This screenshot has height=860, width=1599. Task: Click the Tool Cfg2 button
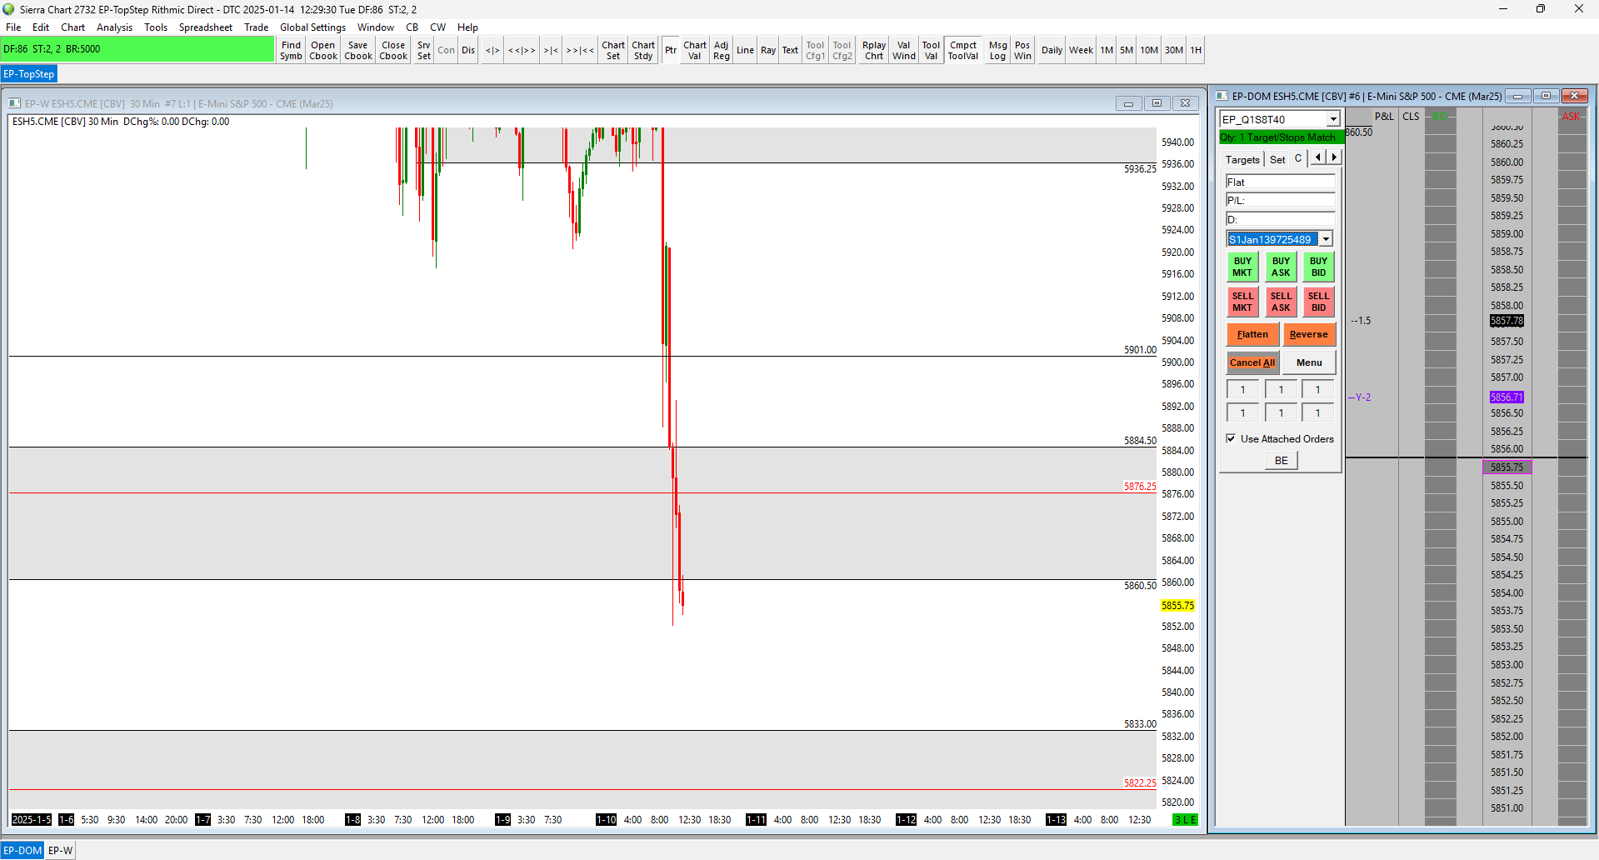tap(842, 50)
